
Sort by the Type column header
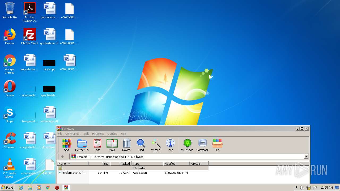tap(147, 163)
